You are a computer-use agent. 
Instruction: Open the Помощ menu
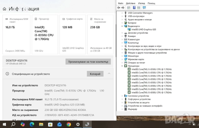click(151, 3)
